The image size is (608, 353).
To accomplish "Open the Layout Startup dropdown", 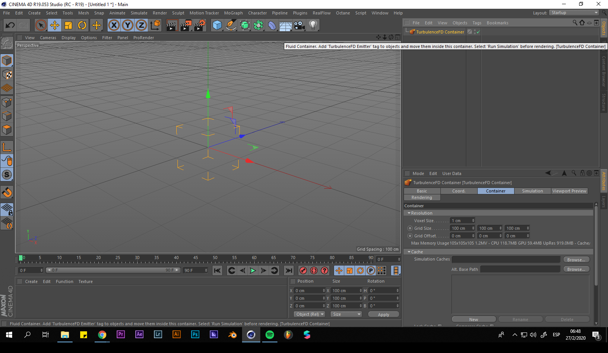I will coord(574,13).
